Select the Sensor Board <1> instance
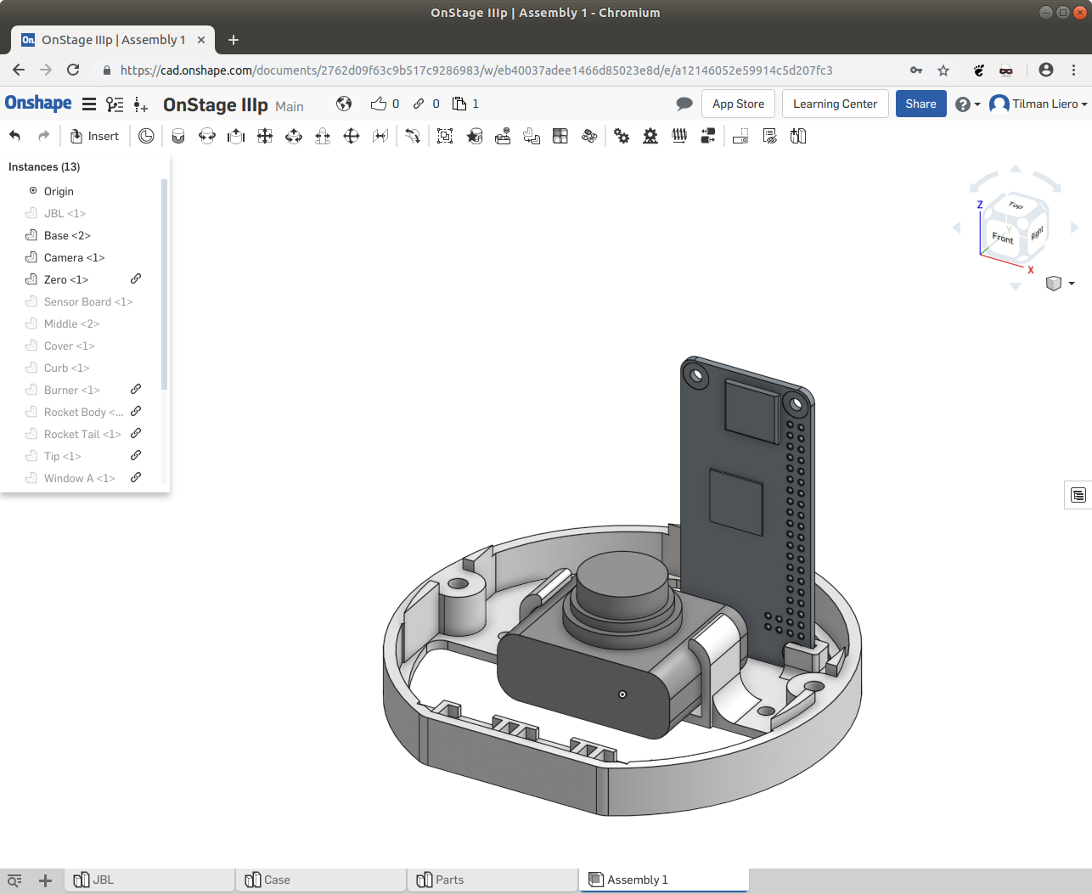Image resolution: width=1092 pixels, height=894 pixels. [87, 301]
